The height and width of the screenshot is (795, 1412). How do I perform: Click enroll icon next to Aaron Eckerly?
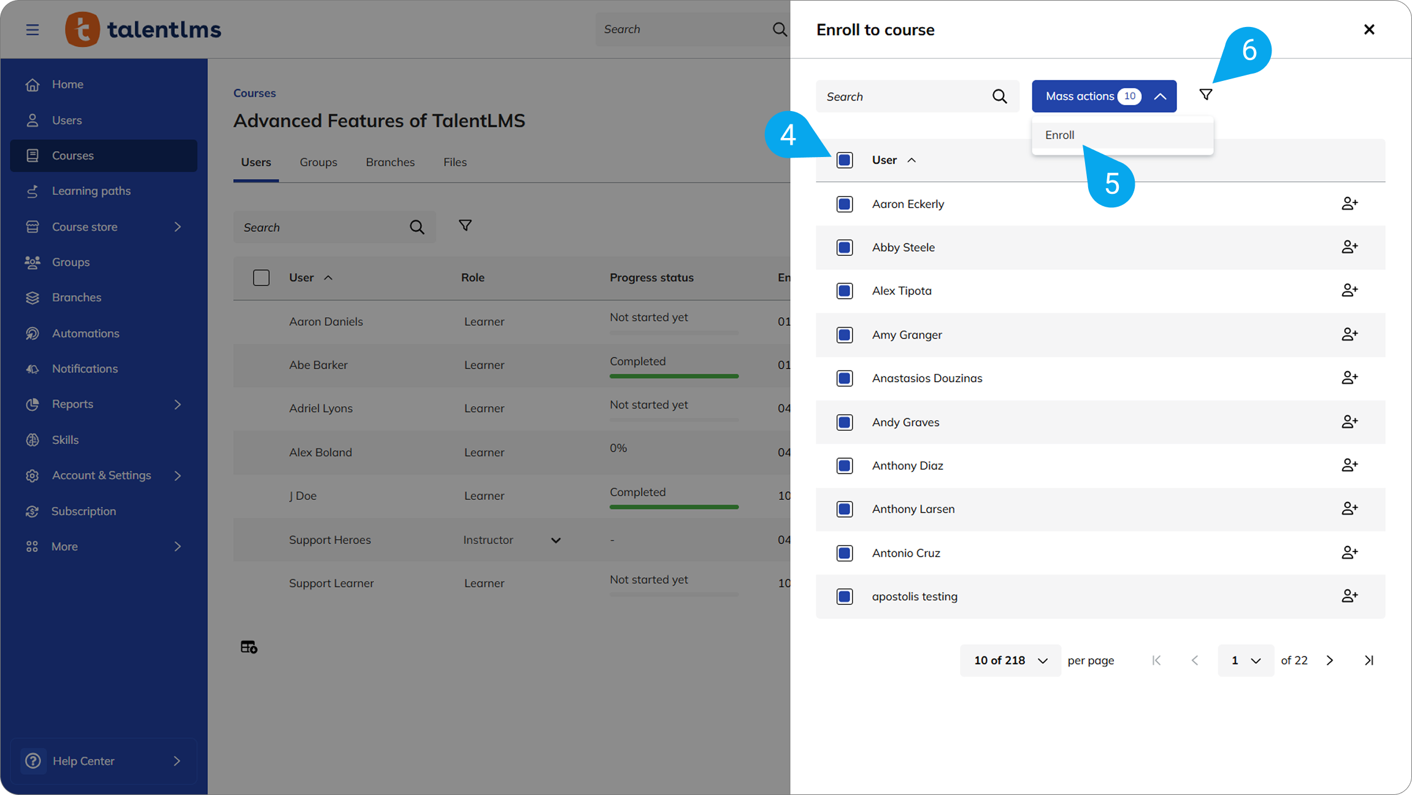click(x=1349, y=204)
